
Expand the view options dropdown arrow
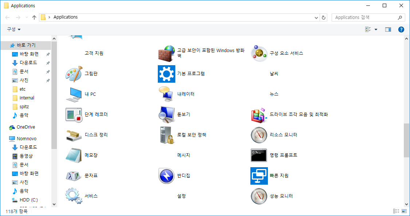pyautogui.click(x=376, y=30)
